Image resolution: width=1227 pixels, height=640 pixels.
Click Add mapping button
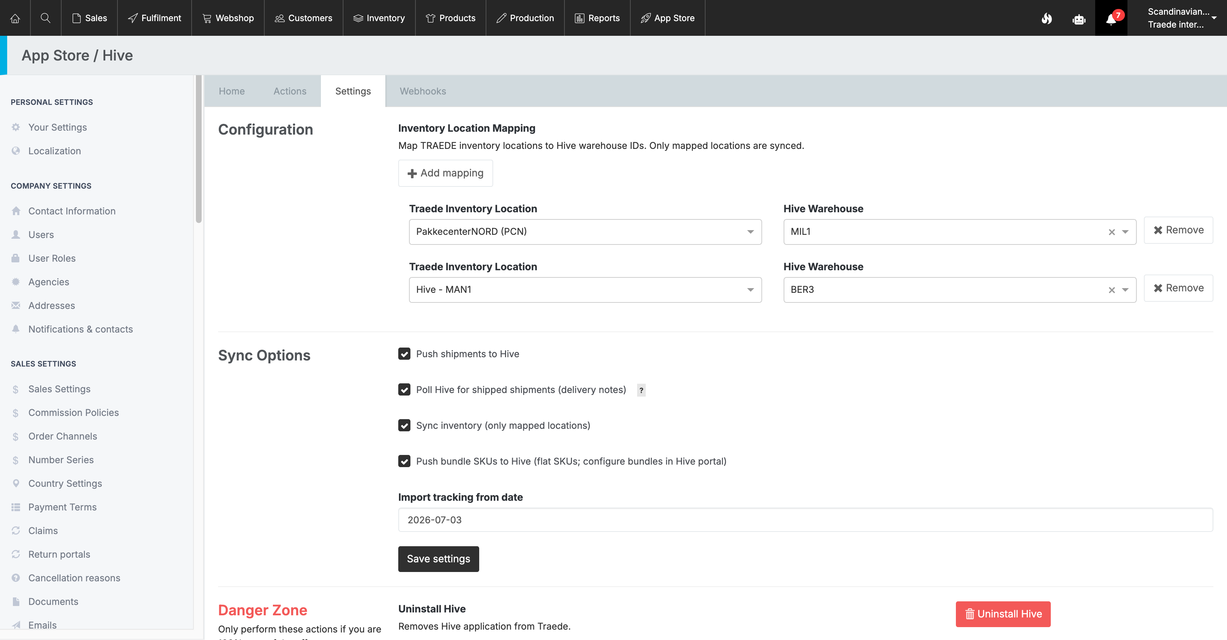[446, 173]
